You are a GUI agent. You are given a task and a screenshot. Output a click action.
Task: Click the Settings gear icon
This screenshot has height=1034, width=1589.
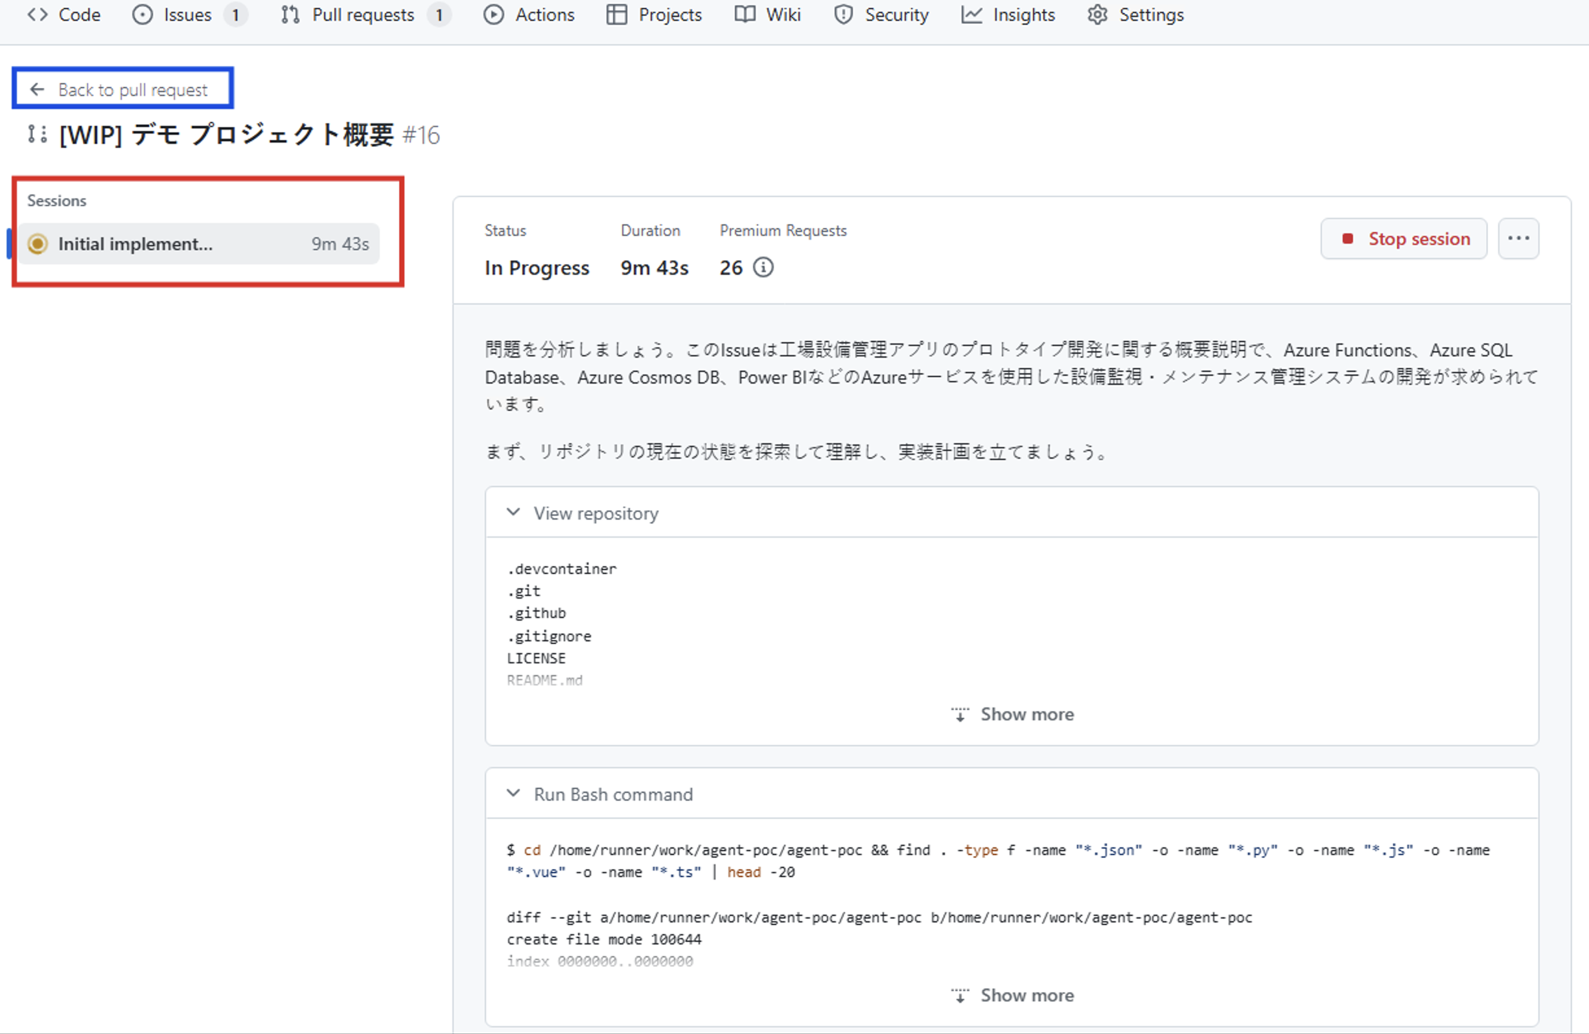1098,15
